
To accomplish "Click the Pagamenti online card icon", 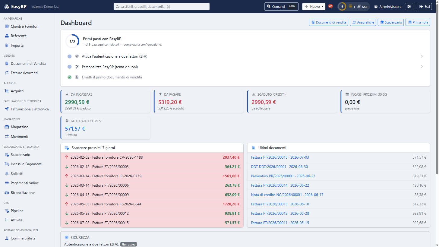I will pos(7,183).
